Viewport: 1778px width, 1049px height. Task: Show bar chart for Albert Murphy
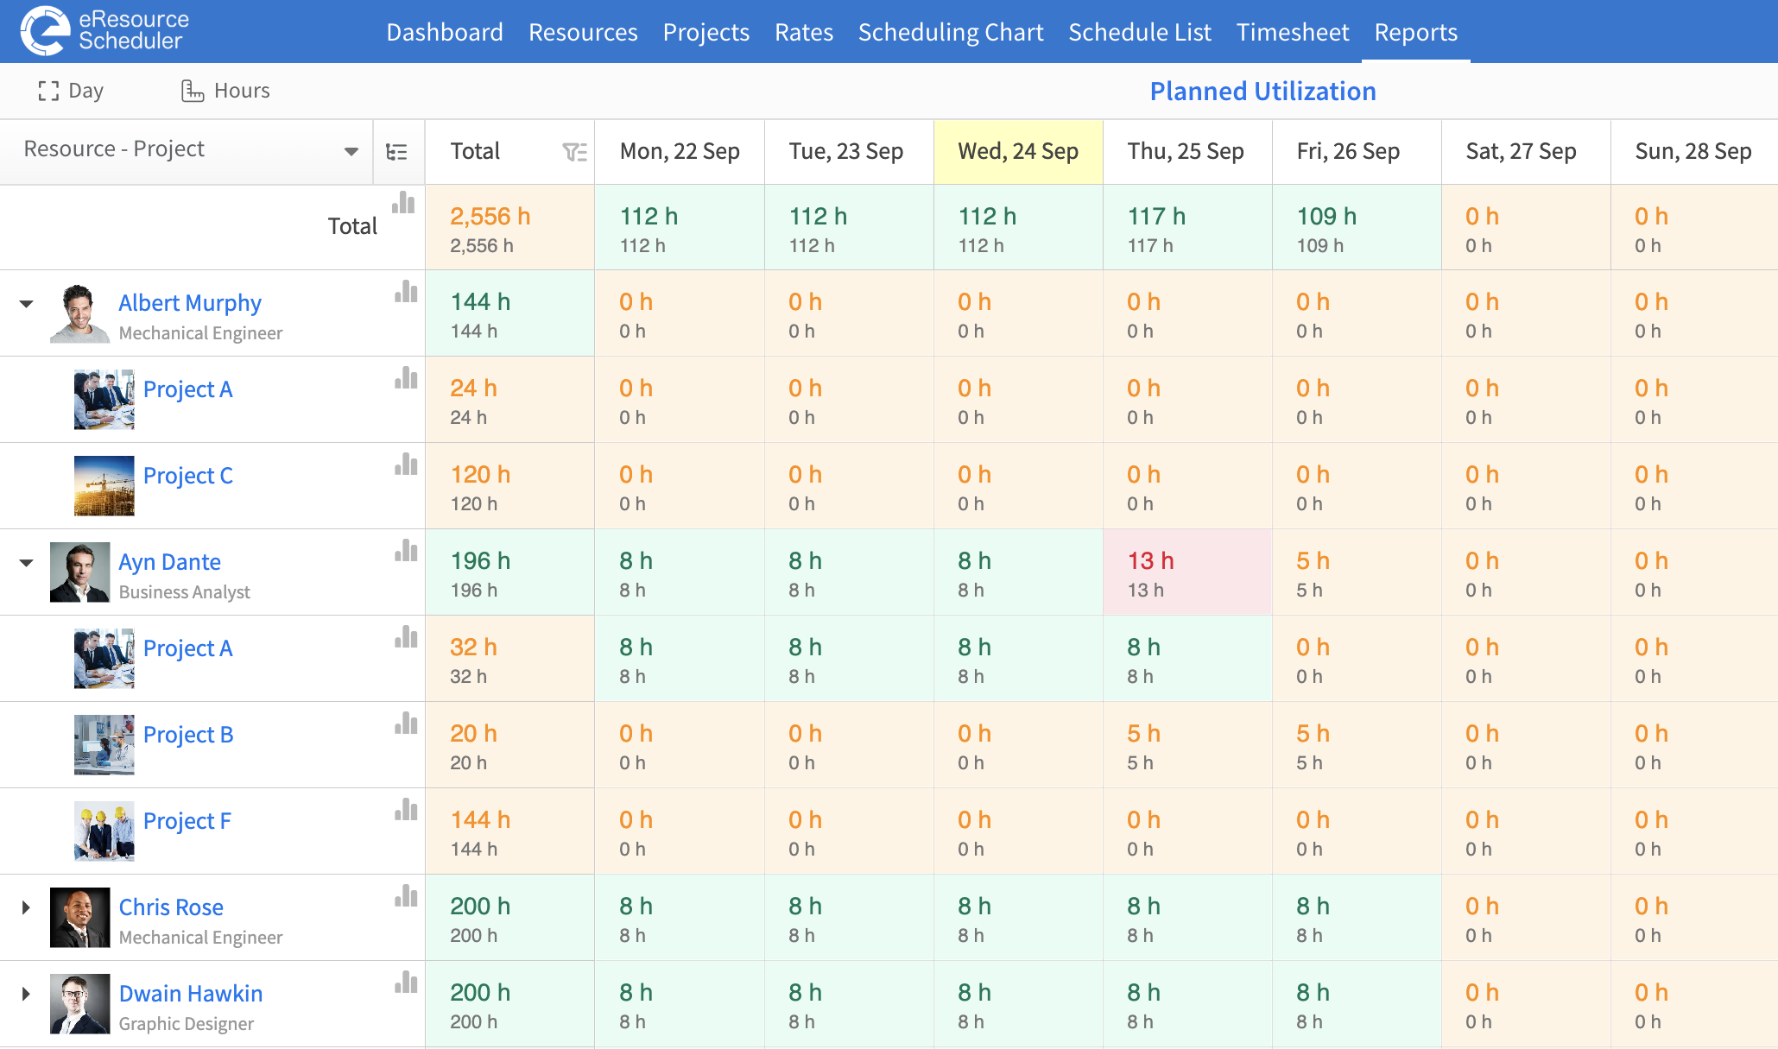pyautogui.click(x=406, y=292)
